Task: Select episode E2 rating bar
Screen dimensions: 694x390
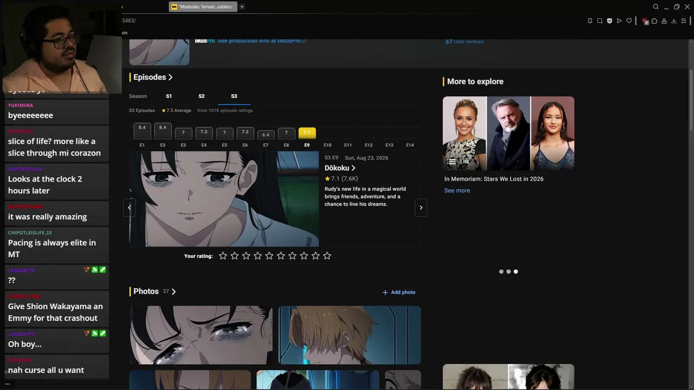Action: [x=163, y=131]
